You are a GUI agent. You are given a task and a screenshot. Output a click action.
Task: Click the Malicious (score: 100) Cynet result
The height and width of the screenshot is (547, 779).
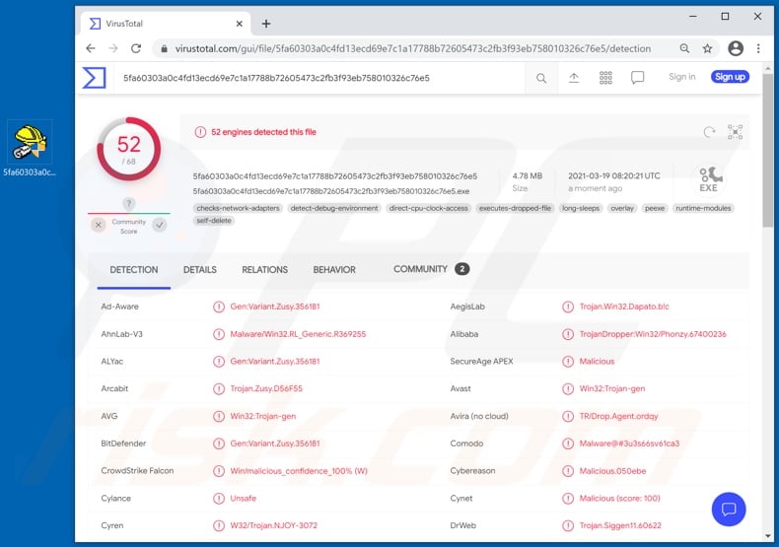(619, 499)
